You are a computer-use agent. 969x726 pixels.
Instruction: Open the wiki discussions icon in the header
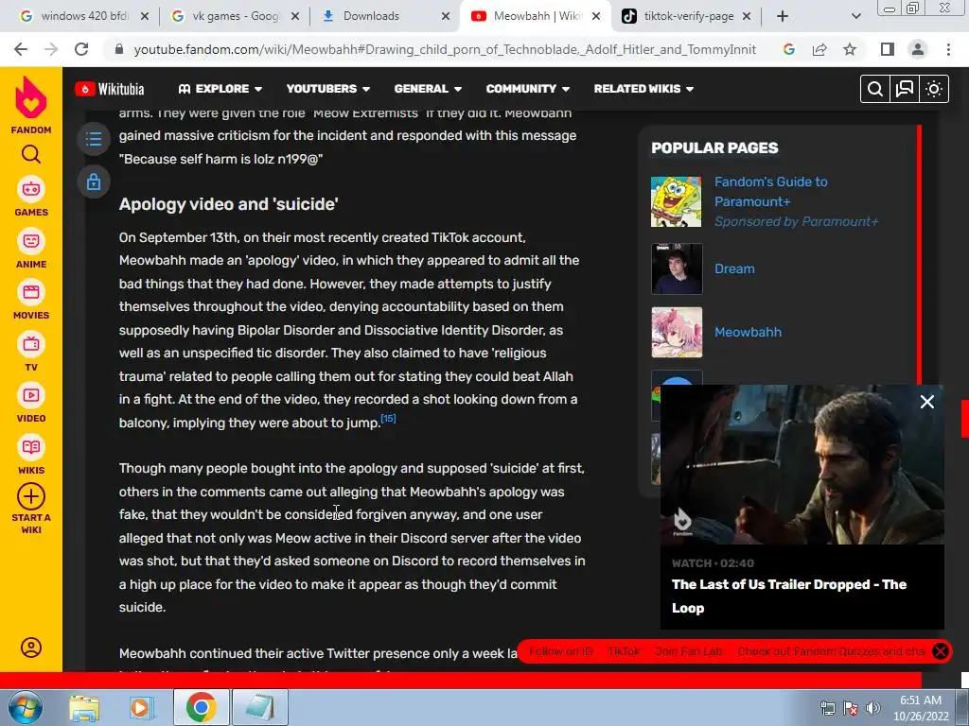click(x=904, y=90)
